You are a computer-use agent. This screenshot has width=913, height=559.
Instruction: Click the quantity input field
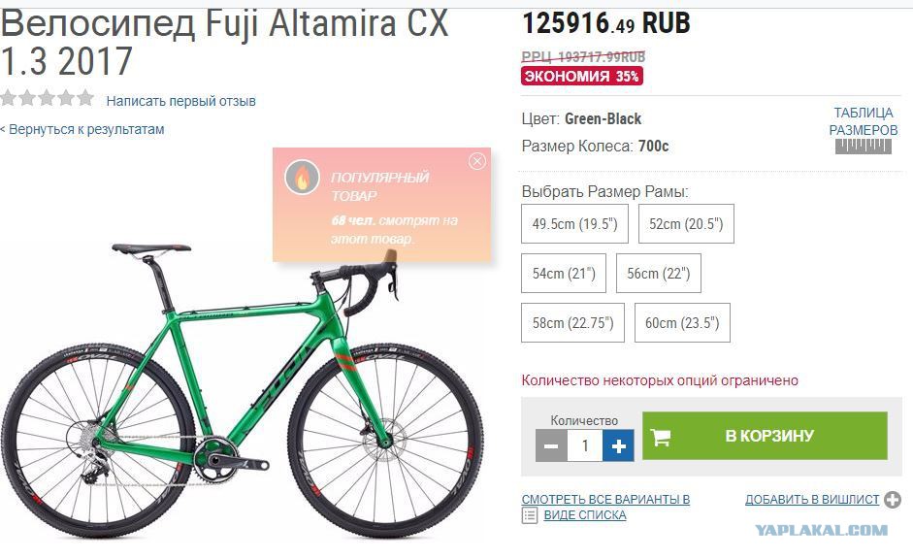585,446
